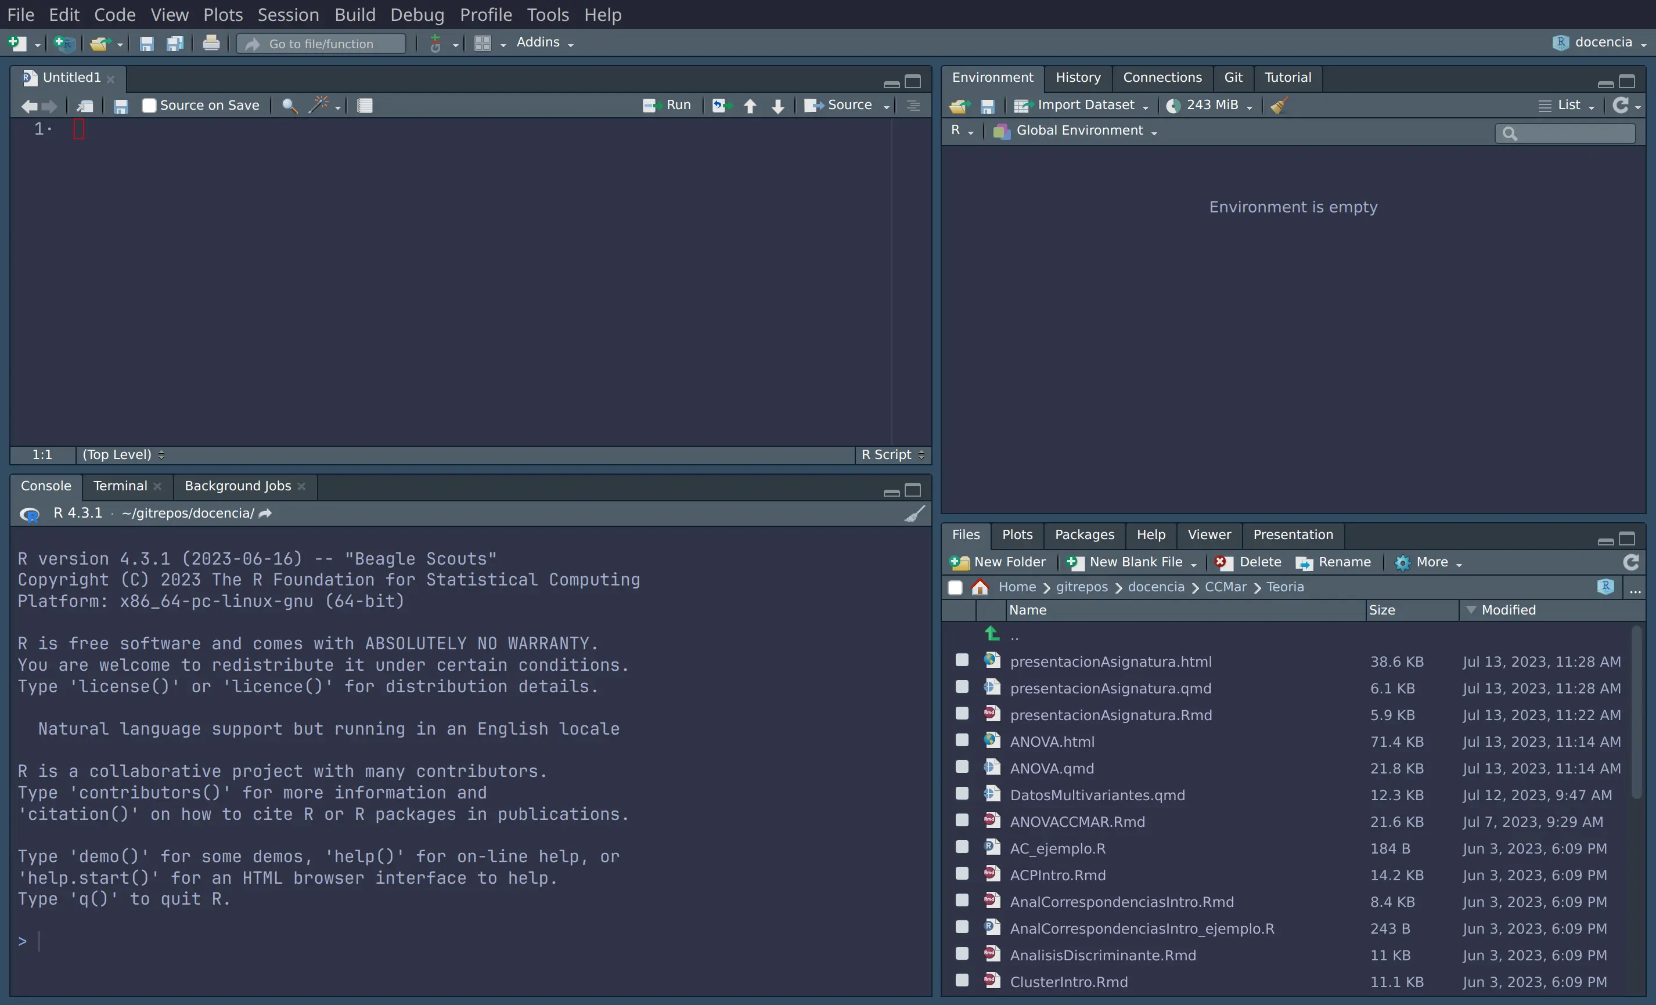
Task: Clear environment objects with broom icon
Action: (x=1279, y=106)
